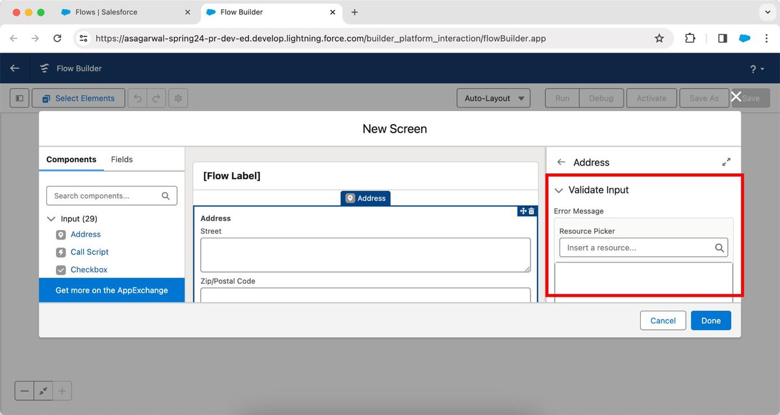Screen dimensions: 780x415
Task: Click the search magnifier in components box
Action: [x=166, y=195]
